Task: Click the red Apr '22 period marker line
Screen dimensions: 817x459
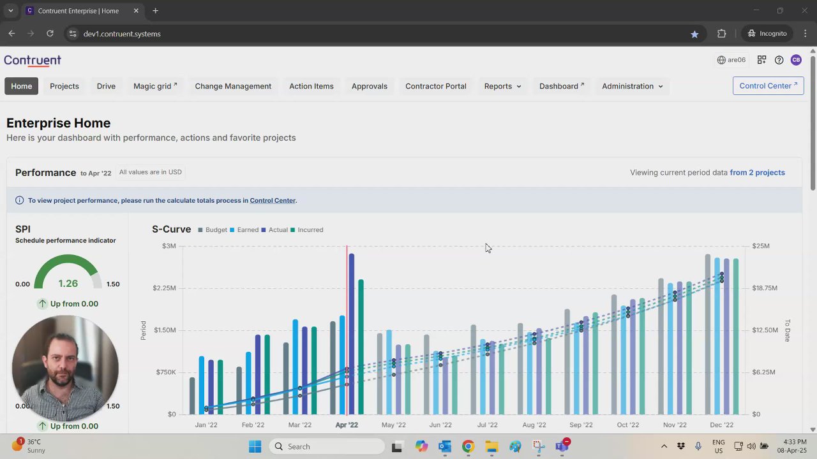Action: [347, 330]
